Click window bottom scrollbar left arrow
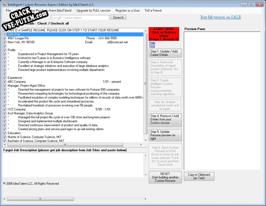The width and height of the screenshot is (266, 206). [x=4, y=199]
